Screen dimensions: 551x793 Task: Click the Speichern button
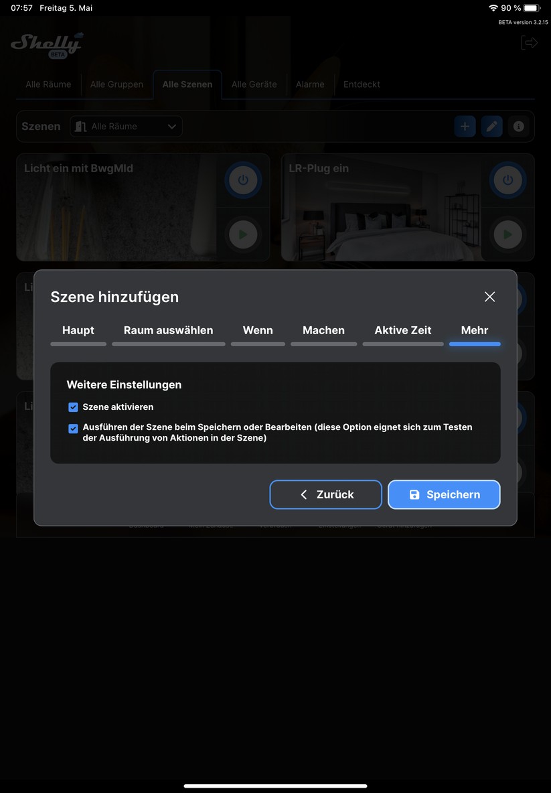pyautogui.click(x=444, y=494)
